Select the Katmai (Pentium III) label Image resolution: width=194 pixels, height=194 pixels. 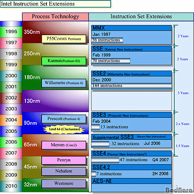[x=64, y=61]
